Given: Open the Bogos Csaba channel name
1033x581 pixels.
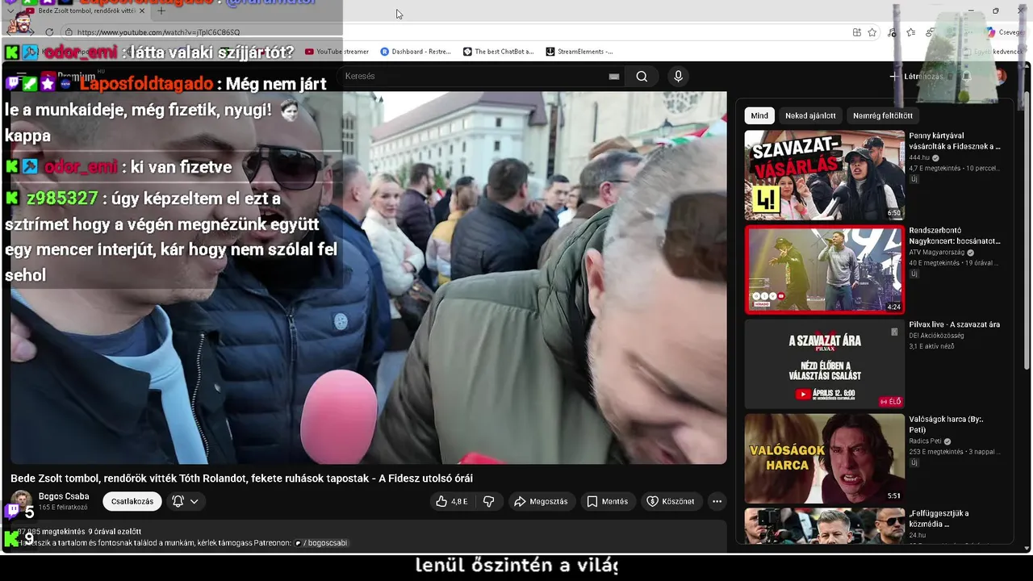Looking at the screenshot, I should click(x=64, y=496).
